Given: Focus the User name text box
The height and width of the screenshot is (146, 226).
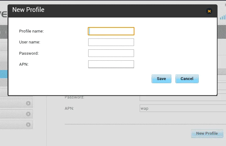Looking at the screenshot, I should (111, 42).
